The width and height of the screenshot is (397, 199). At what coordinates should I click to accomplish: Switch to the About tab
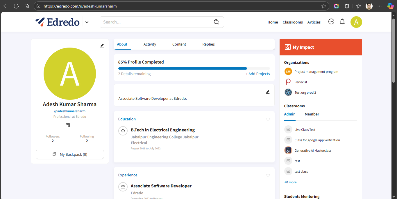122,44
